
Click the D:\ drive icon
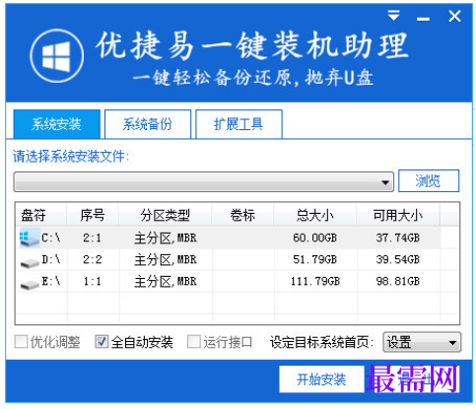pyautogui.click(x=30, y=262)
